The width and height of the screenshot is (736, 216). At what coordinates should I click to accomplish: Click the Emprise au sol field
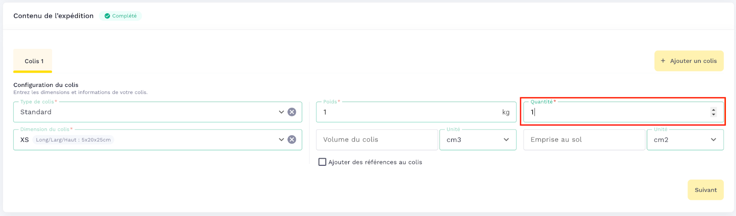coord(584,140)
